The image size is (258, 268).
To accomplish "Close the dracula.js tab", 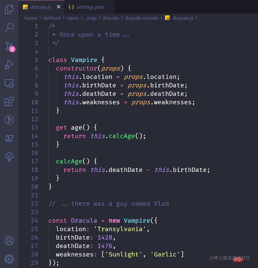I will (58, 7).
